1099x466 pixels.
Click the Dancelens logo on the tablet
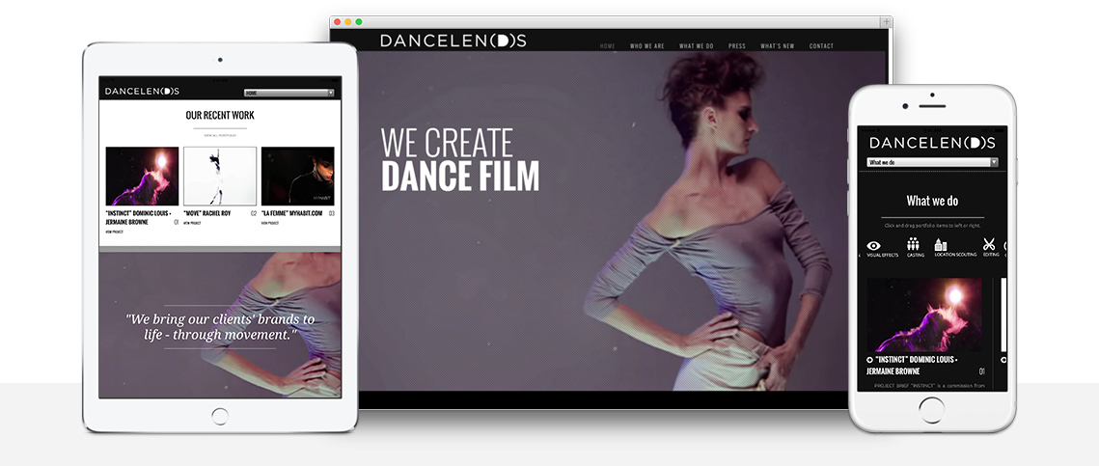coord(143,92)
